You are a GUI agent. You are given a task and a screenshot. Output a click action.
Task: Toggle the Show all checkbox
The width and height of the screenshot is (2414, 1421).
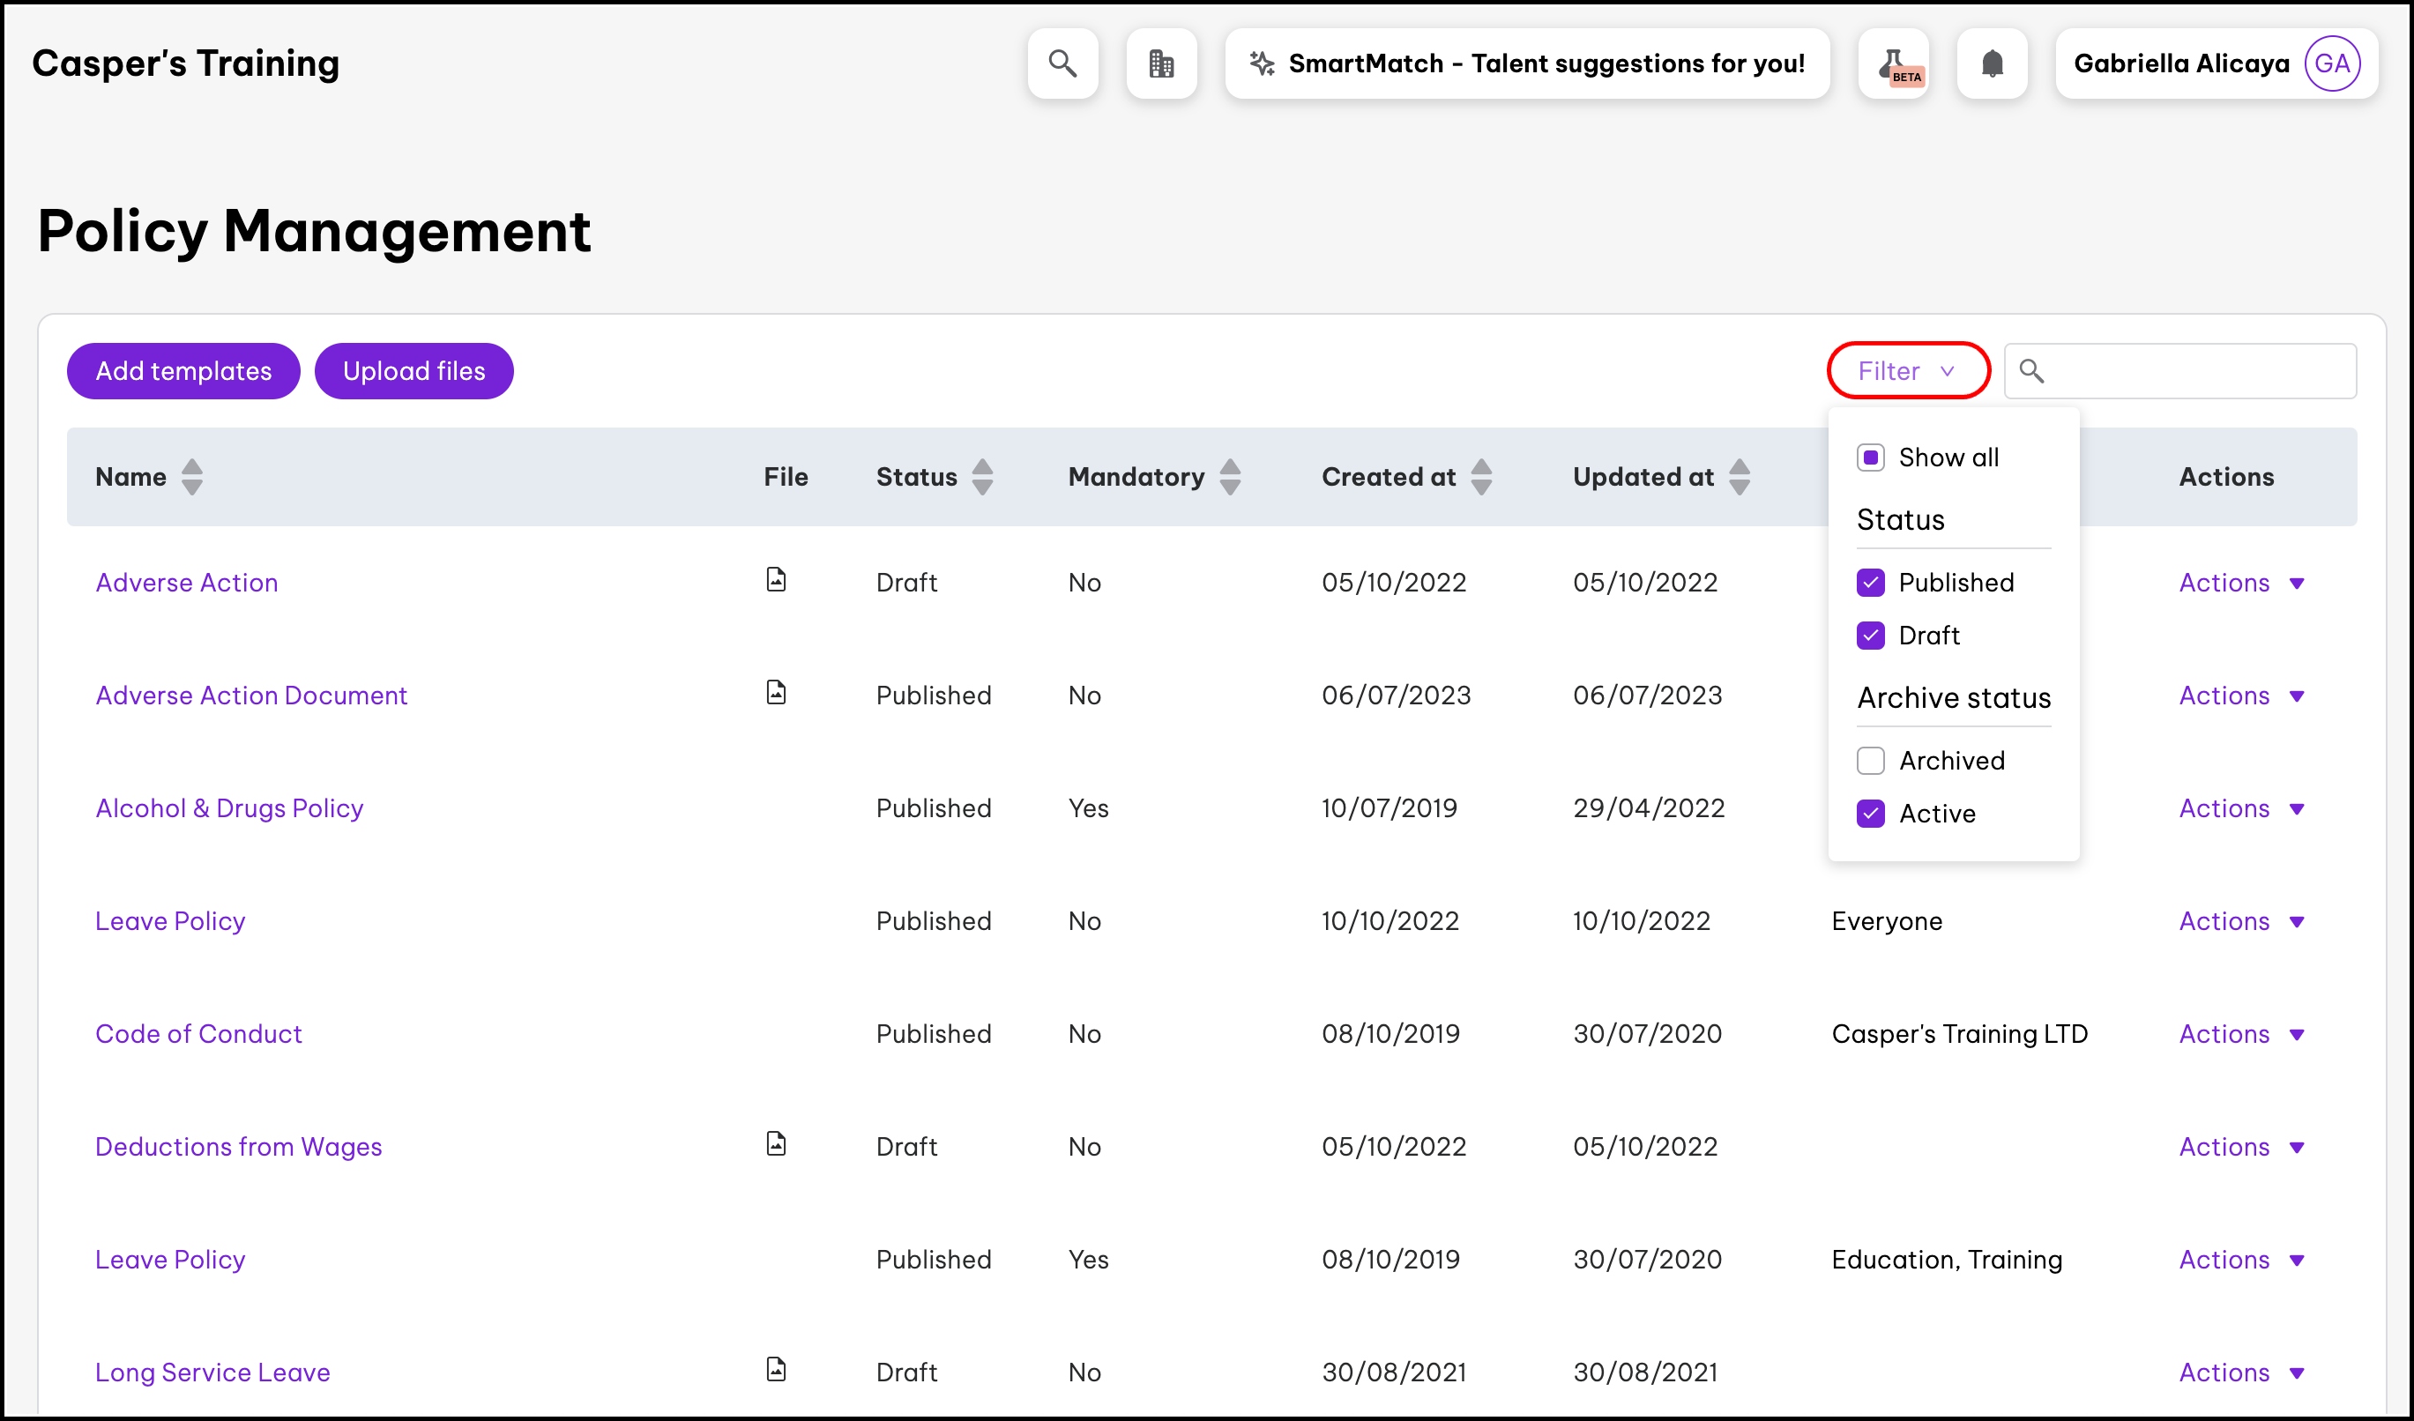click(x=1870, y=458)
